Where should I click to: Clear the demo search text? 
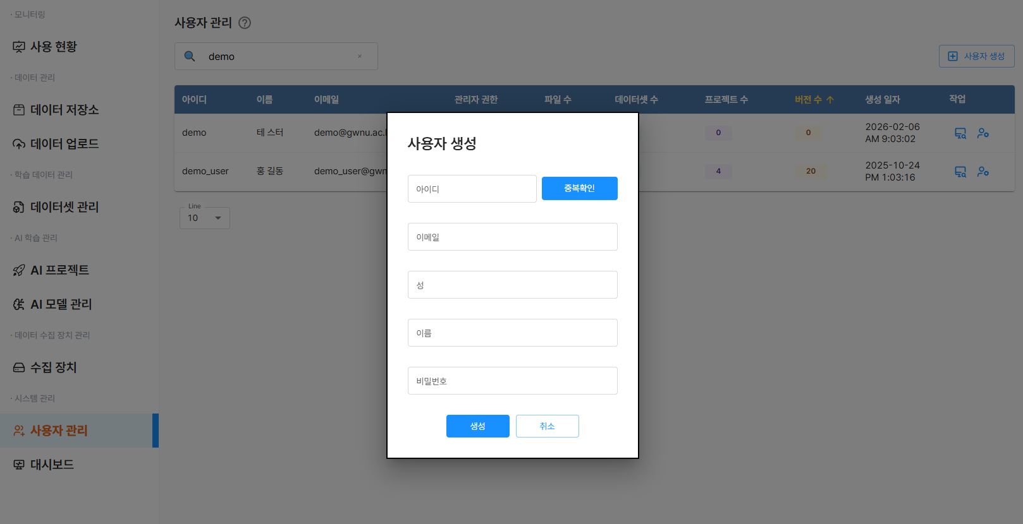(360, 56)
